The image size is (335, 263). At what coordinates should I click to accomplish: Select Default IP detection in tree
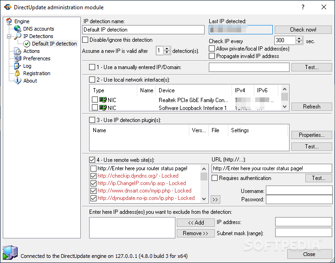[x=54, y=44]
